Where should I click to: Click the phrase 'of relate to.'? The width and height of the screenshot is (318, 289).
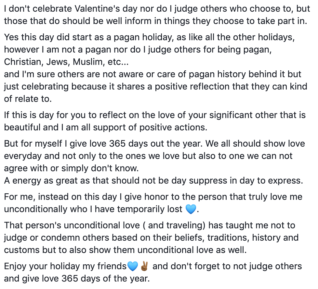(28, 99)
